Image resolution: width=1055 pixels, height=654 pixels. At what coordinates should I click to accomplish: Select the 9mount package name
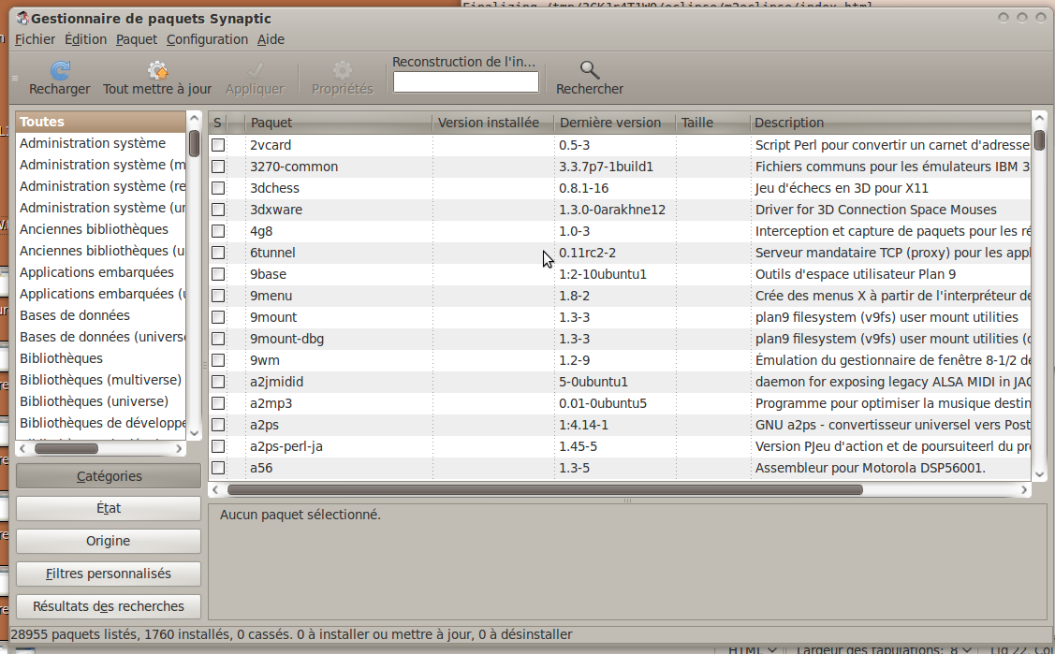273,317
